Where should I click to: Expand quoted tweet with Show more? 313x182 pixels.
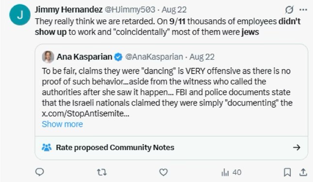tap(63, 124)
